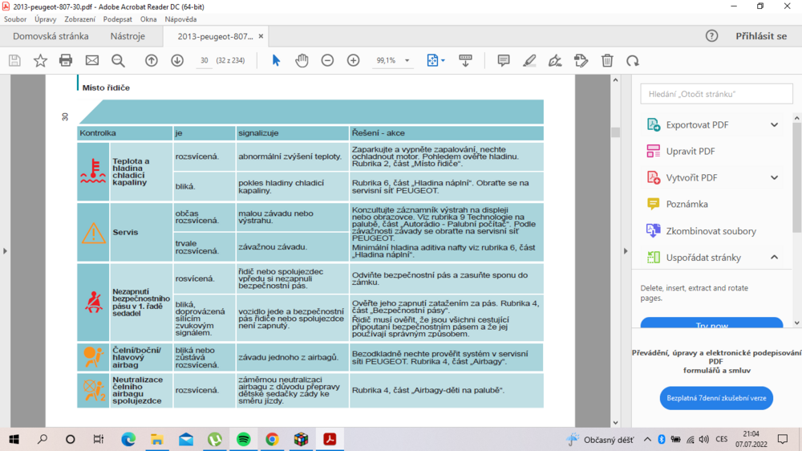802x451 pixels.
Task: Open the notification center icon
Action: pos(783,439)
